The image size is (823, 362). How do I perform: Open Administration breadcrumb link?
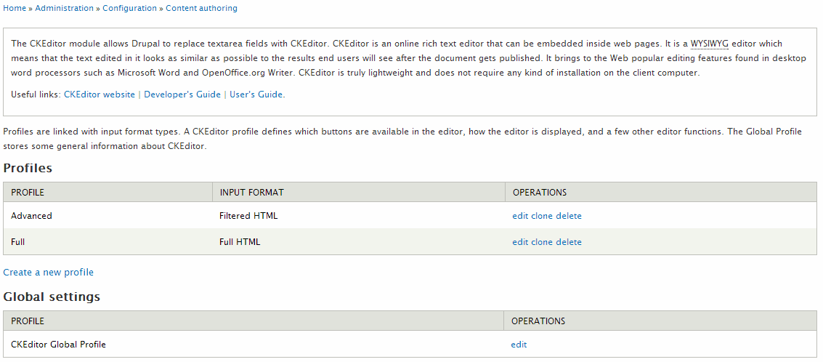[64, 9]
